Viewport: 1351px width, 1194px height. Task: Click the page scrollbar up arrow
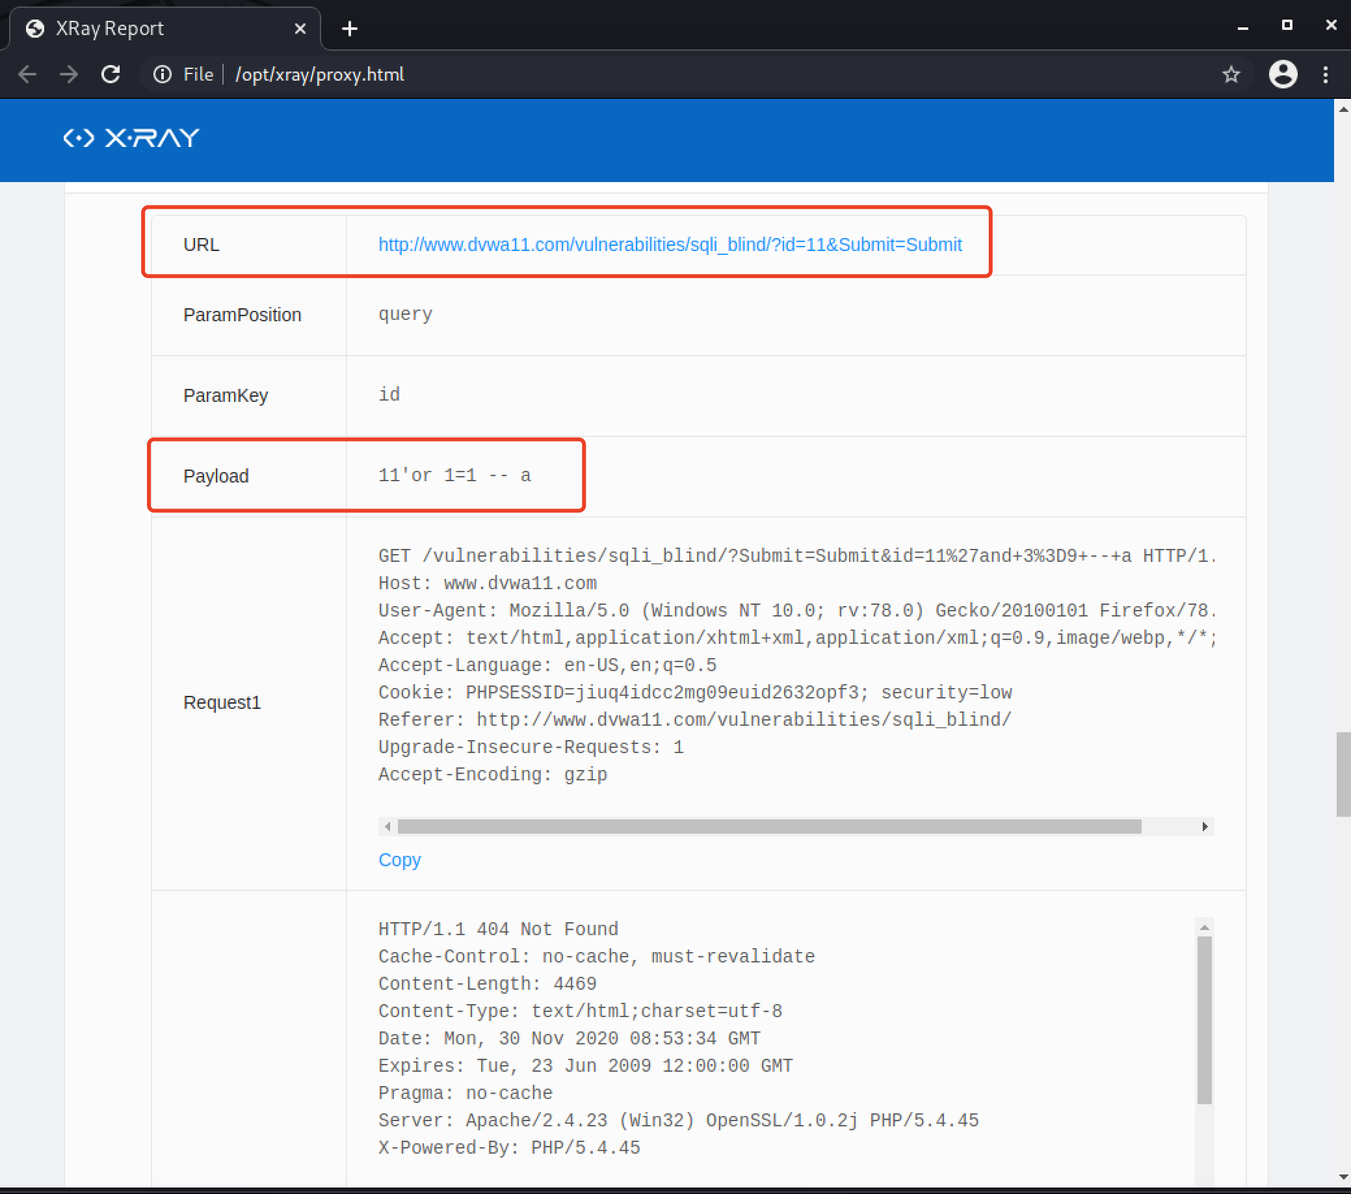pyautogui.click(x=1343, y=109)
